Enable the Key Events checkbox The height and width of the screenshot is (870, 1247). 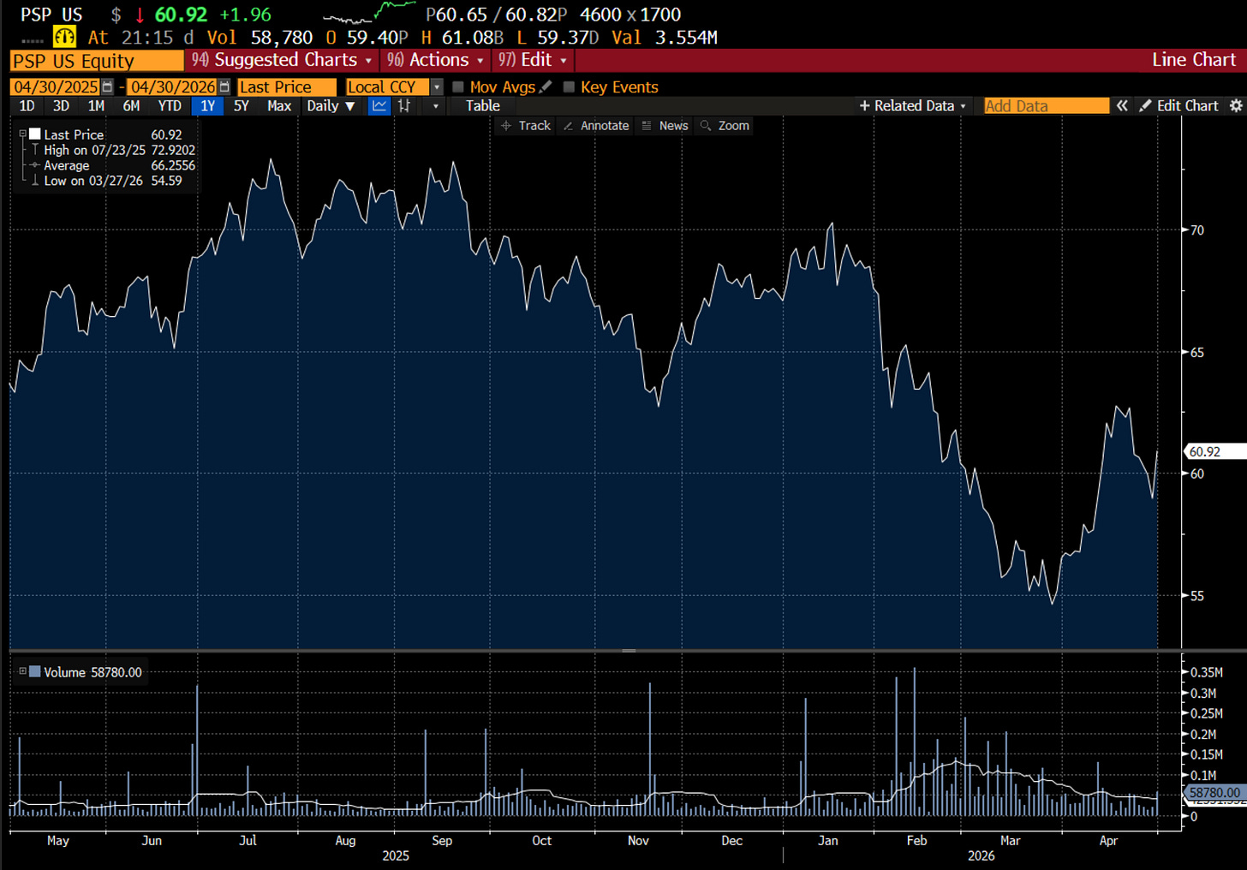point(569,87)
